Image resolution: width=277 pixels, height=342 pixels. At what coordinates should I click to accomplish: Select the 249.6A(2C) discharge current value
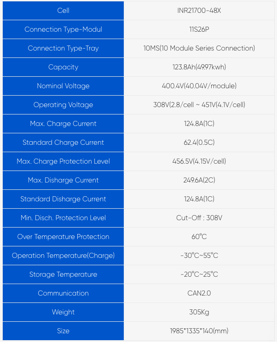click(199, 180)
